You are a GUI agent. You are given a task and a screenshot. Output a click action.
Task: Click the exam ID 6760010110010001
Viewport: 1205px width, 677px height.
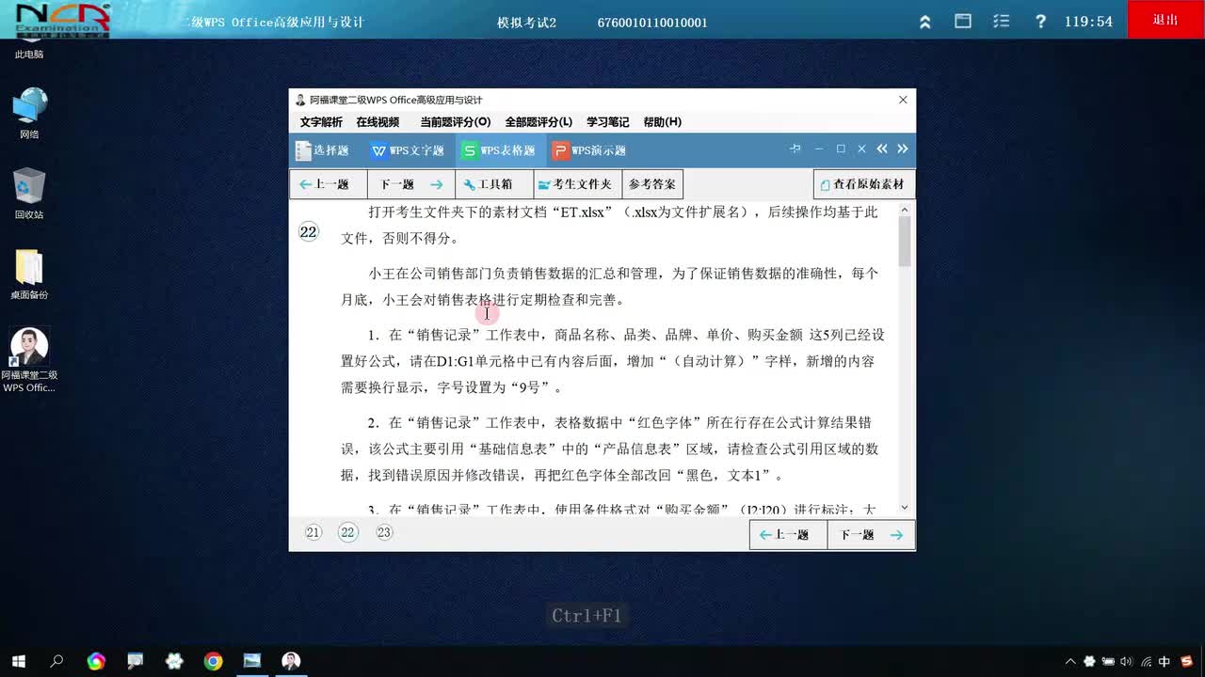[652, 23]
